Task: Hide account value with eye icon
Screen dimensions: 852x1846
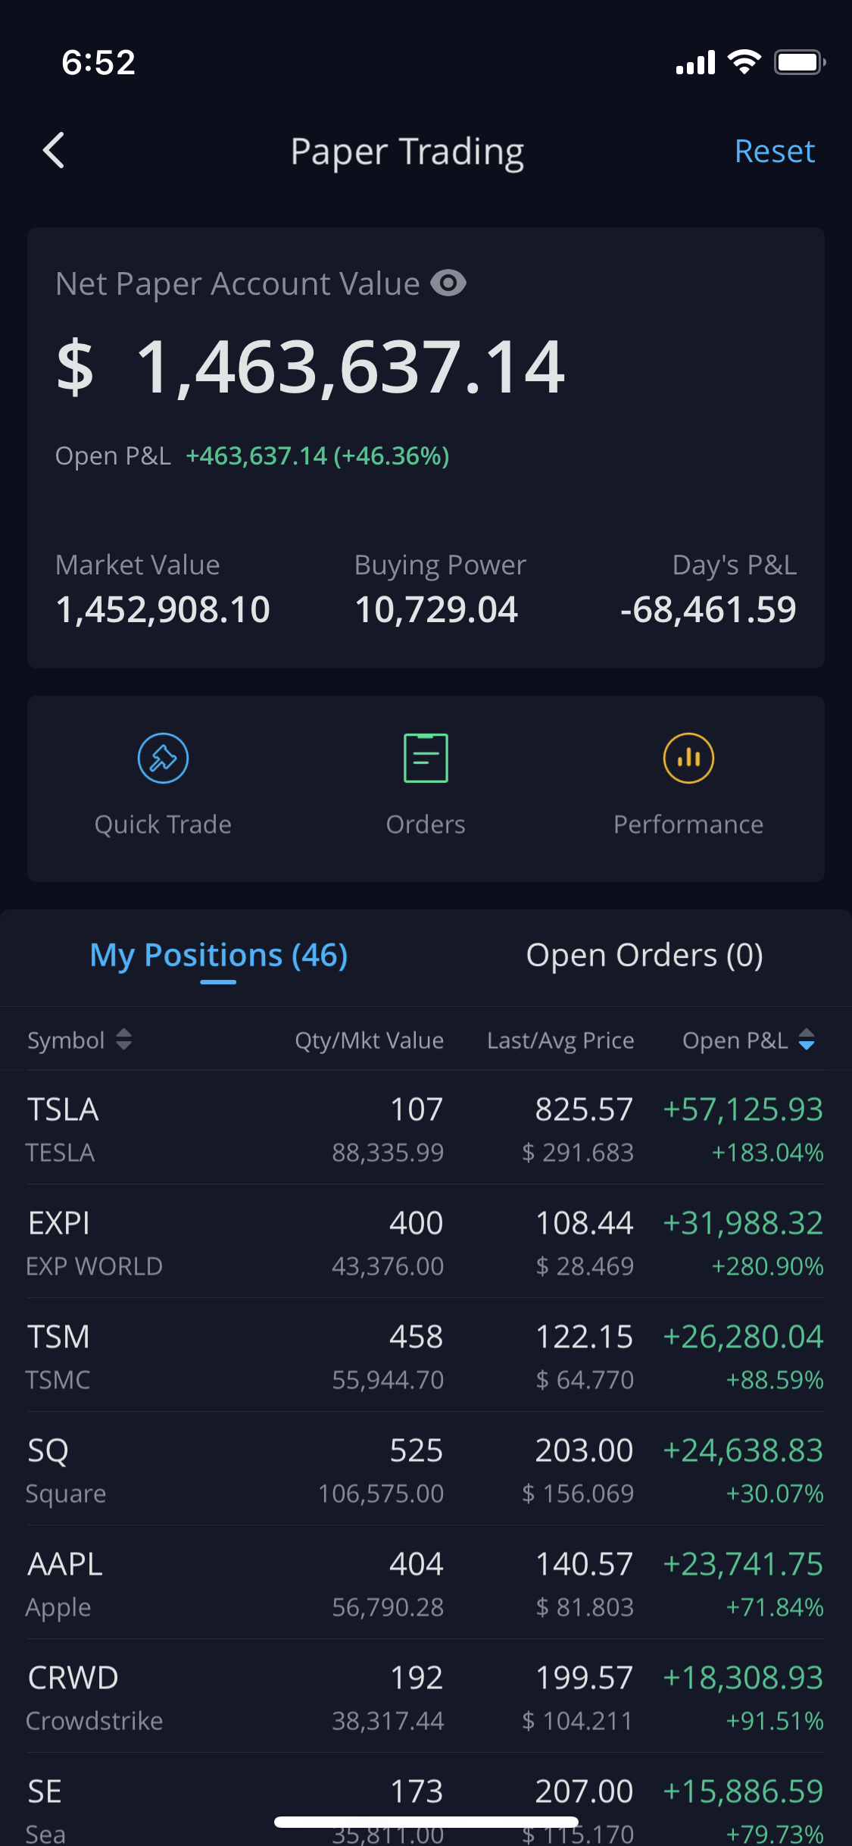Action: [448, 283]
